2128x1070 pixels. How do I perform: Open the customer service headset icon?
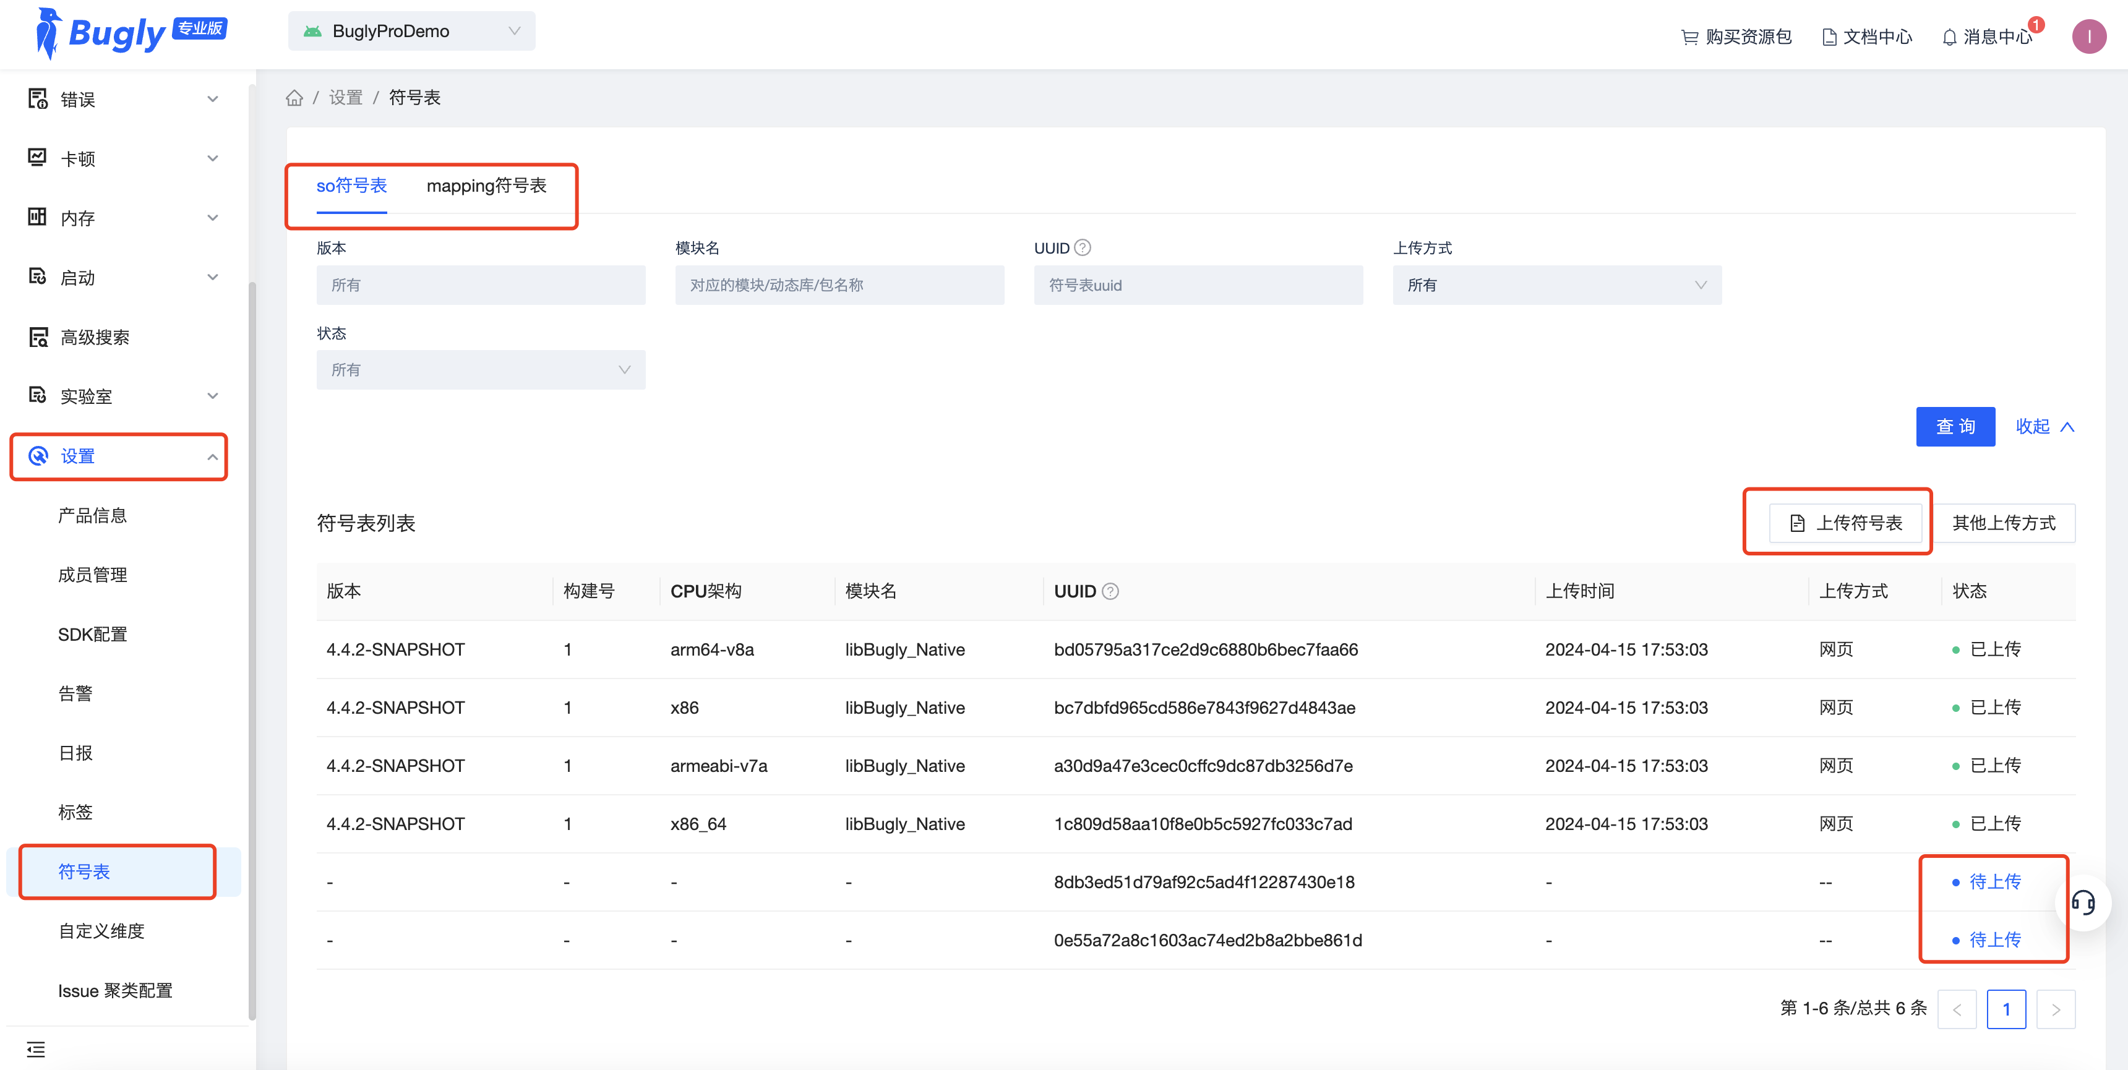click(x=2083, y=902)
